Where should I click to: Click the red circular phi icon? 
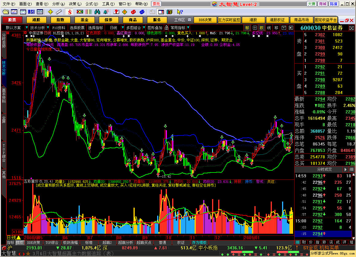point(133,12)
